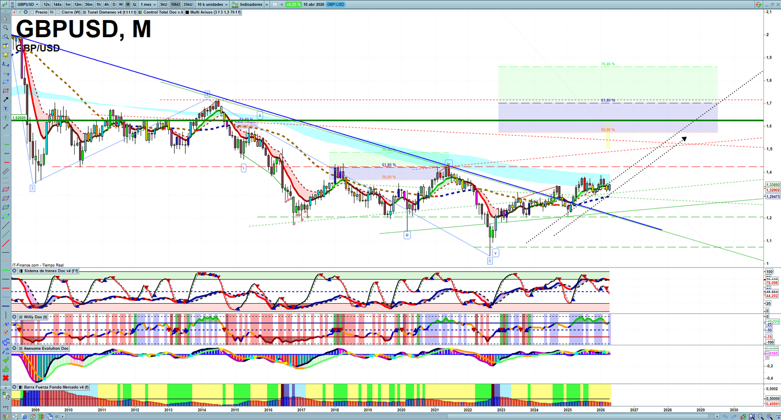This screenshot has width=781, height=420.
Task: Select the text annotation 'T' tool
Action: point(6,108)
